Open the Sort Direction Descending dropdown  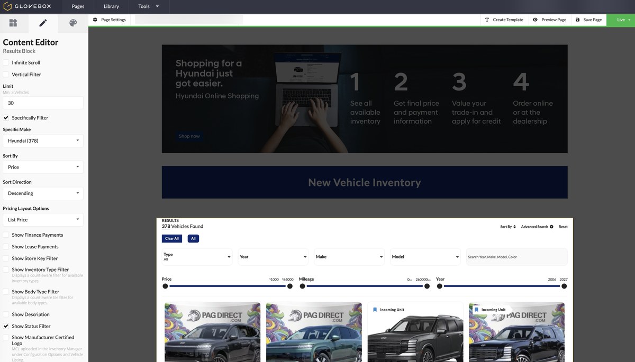43,193
